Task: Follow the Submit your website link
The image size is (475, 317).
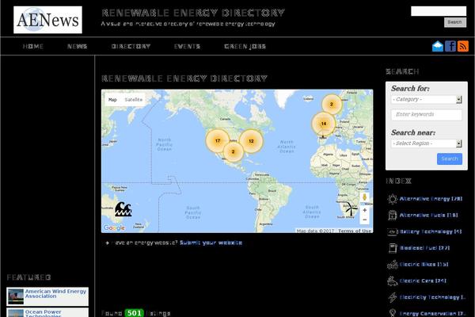Action: click(211, 243)
